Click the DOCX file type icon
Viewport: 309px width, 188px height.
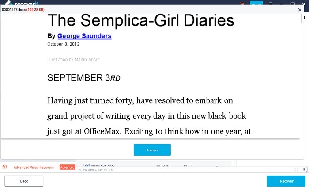87,165
